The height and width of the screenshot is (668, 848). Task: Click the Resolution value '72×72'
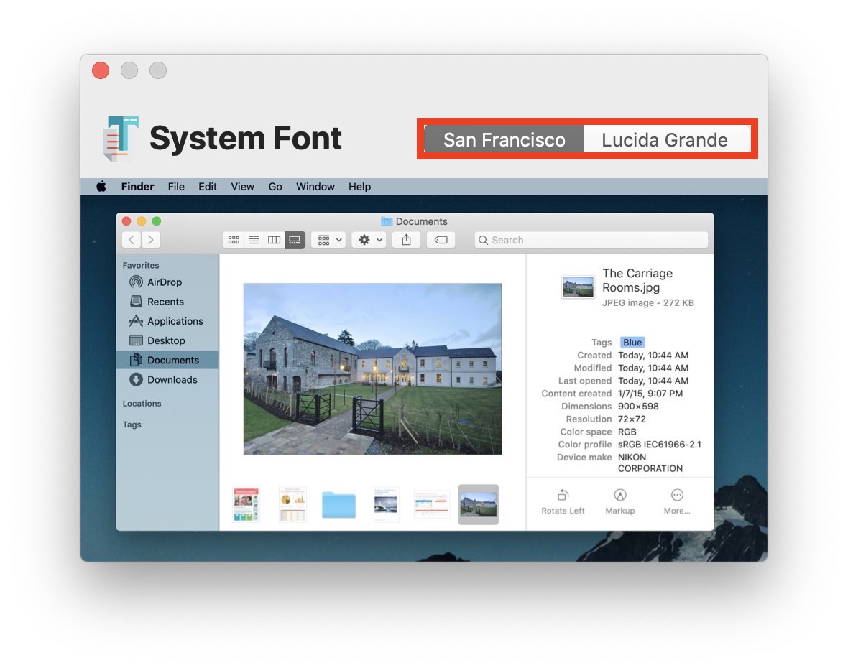(x=632, y=419)
